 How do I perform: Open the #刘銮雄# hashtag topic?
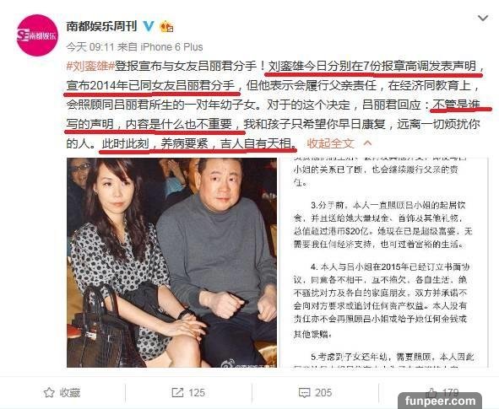[90, 66]
